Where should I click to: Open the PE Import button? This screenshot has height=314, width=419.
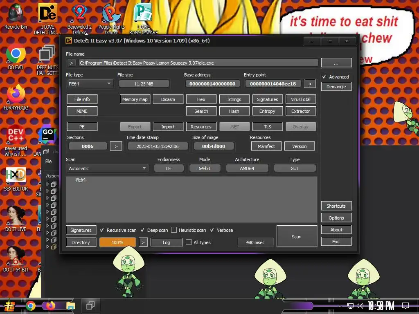click(x=168, y=127)
